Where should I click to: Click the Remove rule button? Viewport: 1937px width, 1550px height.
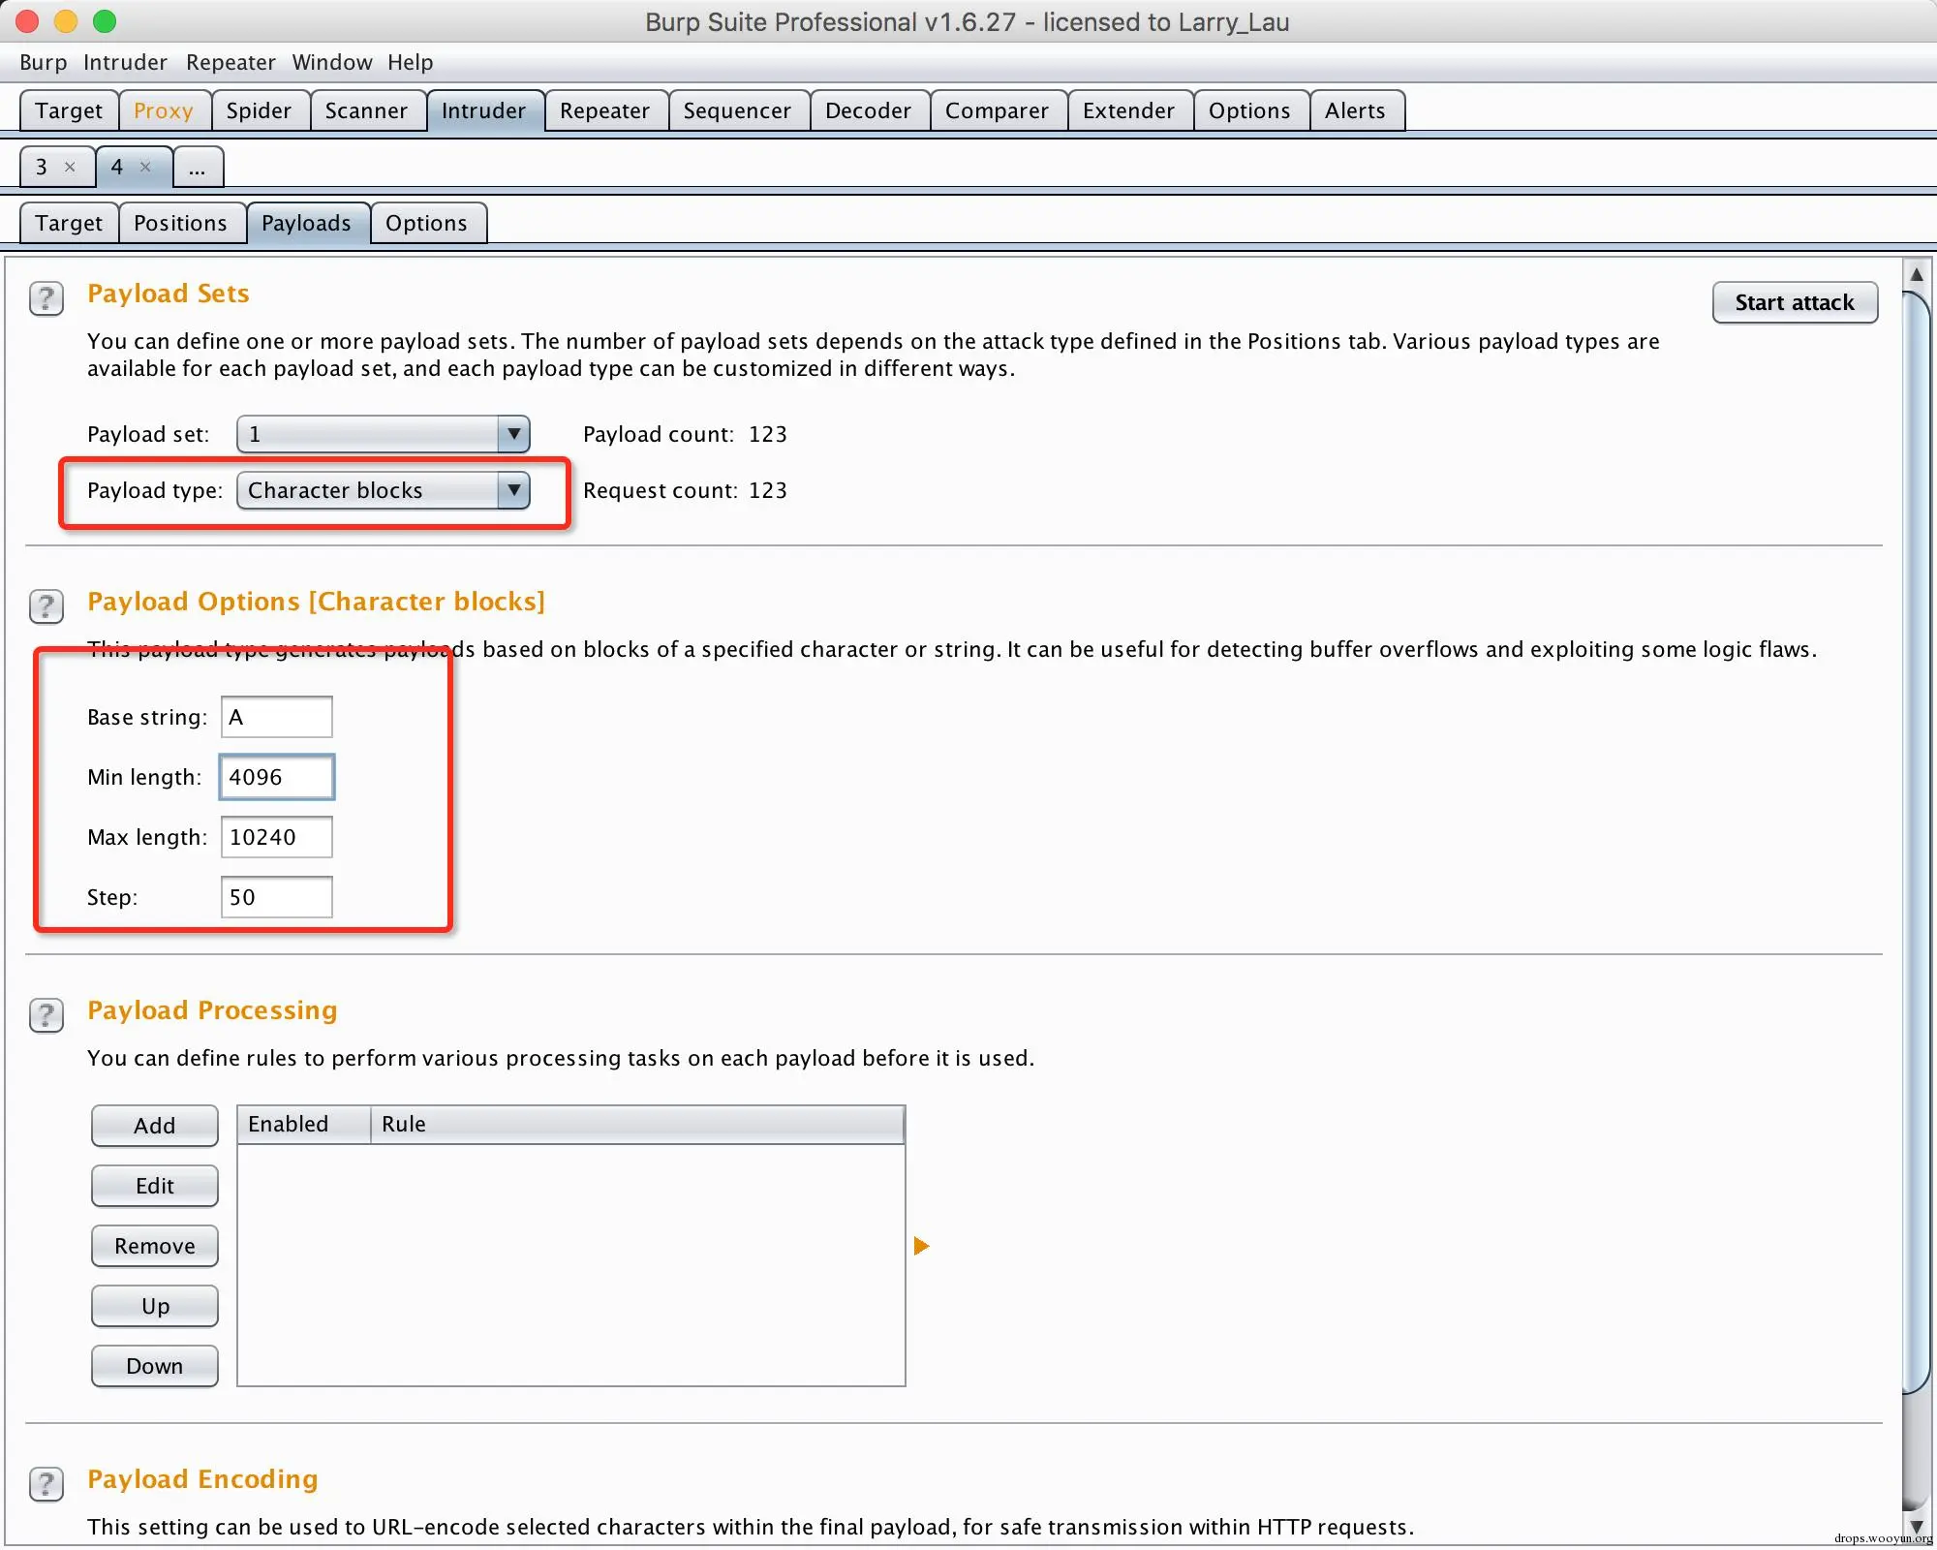tap(154, 1246)
